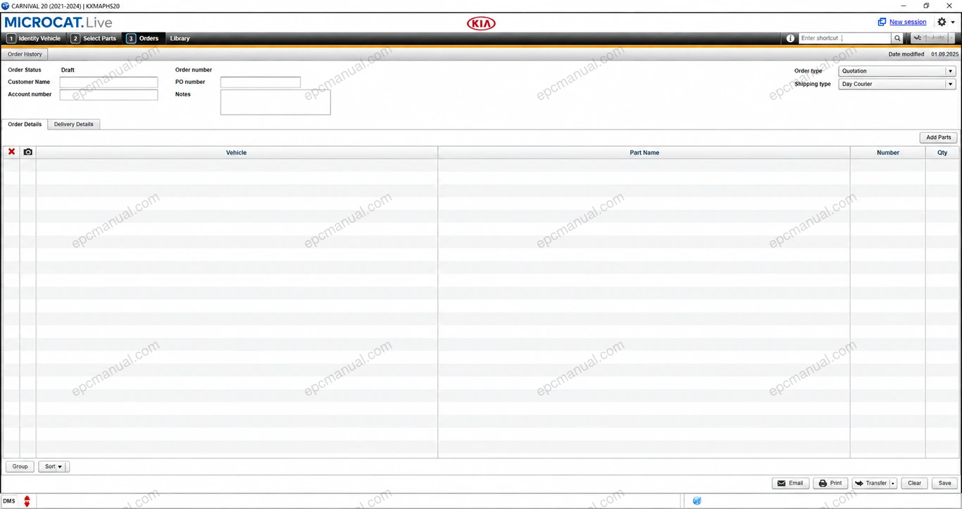The height and width of the screenshot is (509, 962).
Task: Click the Kia logo
Action: tap(481, 23)
